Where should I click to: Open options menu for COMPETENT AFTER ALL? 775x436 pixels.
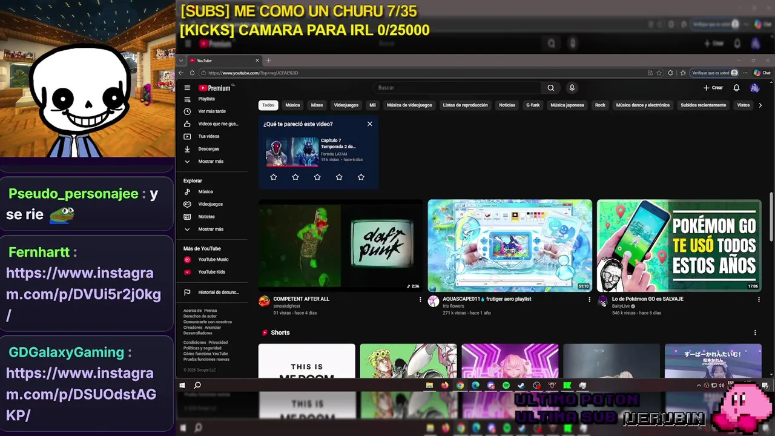click(420, 299)
